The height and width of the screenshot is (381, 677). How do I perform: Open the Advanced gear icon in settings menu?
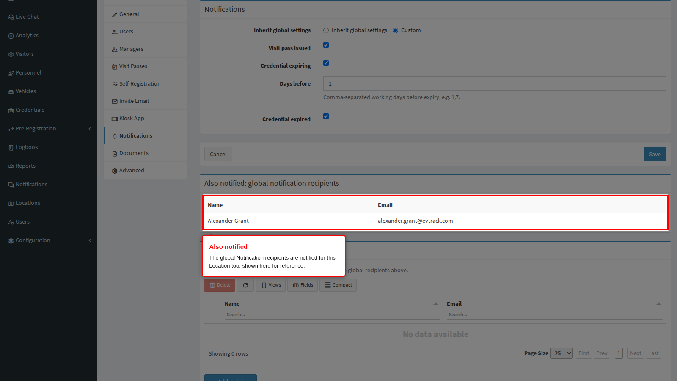coord(115,171)
